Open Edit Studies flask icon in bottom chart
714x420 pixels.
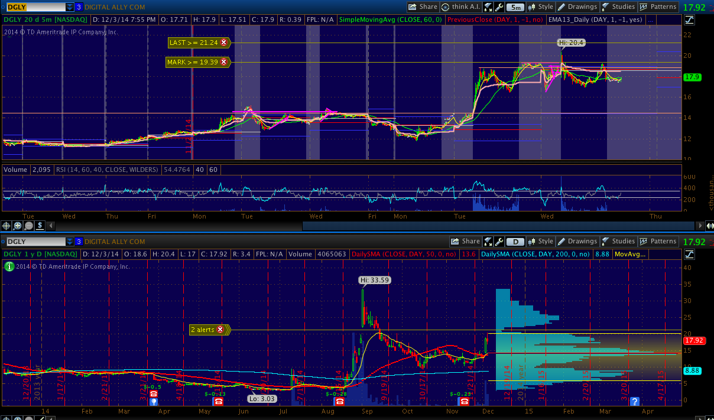click(x=606, y=241)
